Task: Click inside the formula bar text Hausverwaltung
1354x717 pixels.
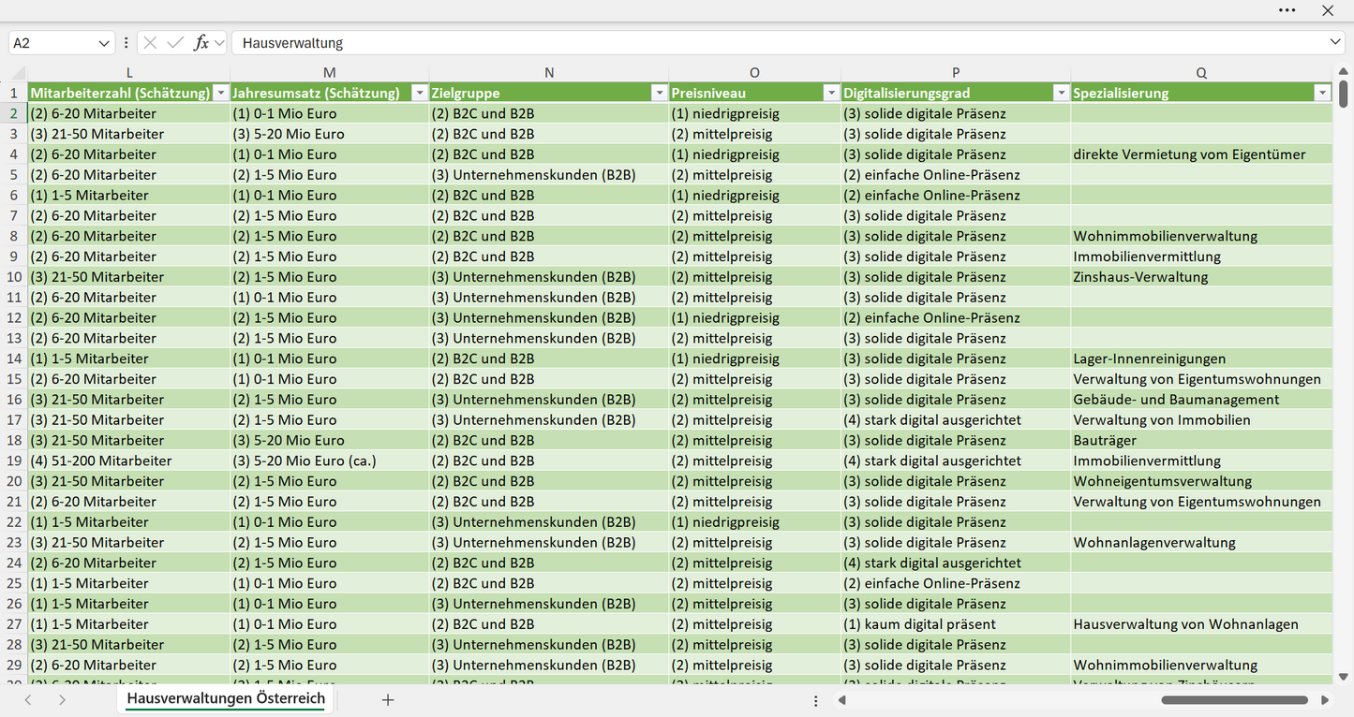Action: [292, 43]
